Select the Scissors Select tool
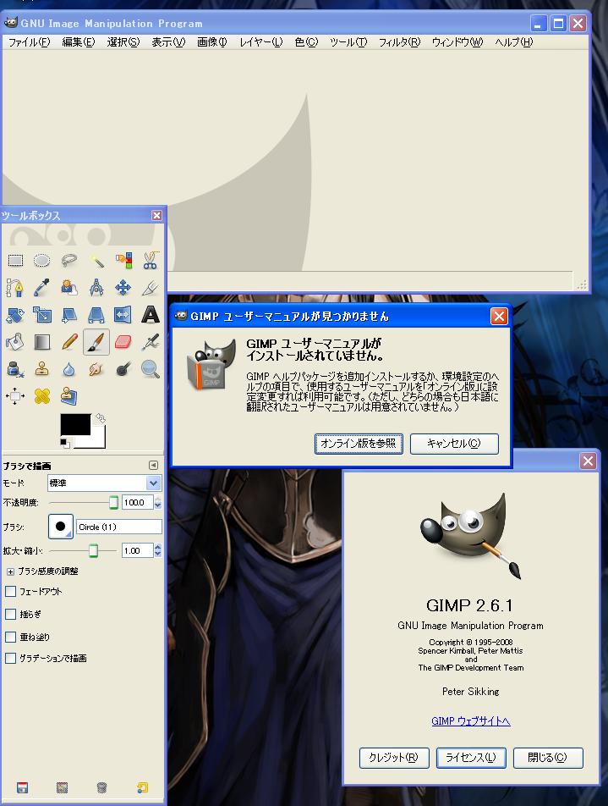The image size is (608, 806). click(150, 261)
